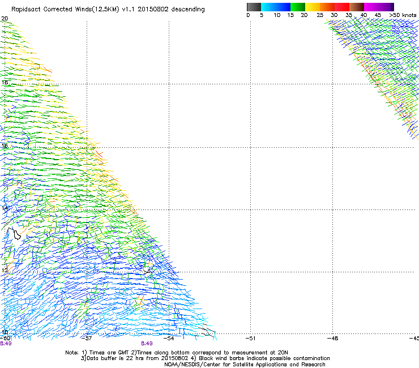Image resolution: width=419 pixels, height=368 pixels.
Task: Select the '-54' longitude axis label
Action: 169,339
